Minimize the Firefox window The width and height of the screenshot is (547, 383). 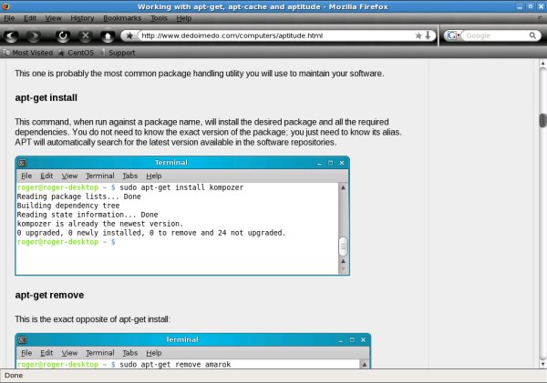[x=520, y=6]
